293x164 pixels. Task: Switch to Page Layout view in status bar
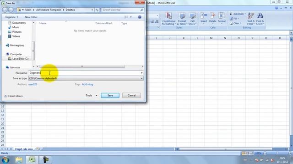248,153
